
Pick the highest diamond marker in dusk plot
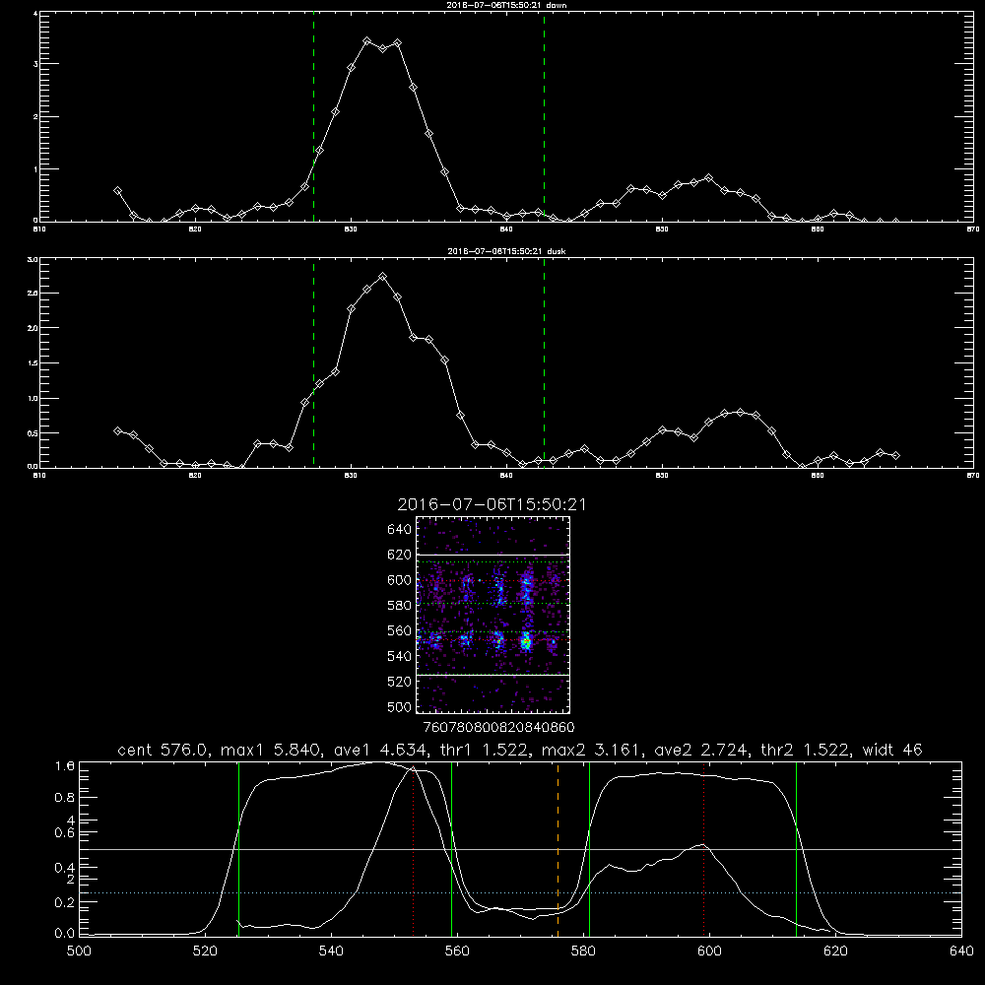tap(382, 277)
